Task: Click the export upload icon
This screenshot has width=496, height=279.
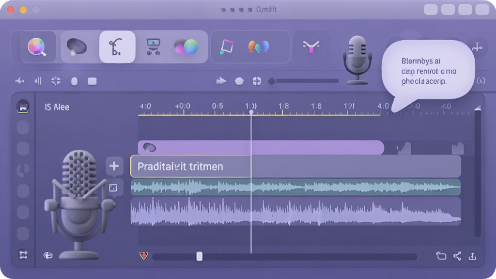Action: click(x=472, y=256)
